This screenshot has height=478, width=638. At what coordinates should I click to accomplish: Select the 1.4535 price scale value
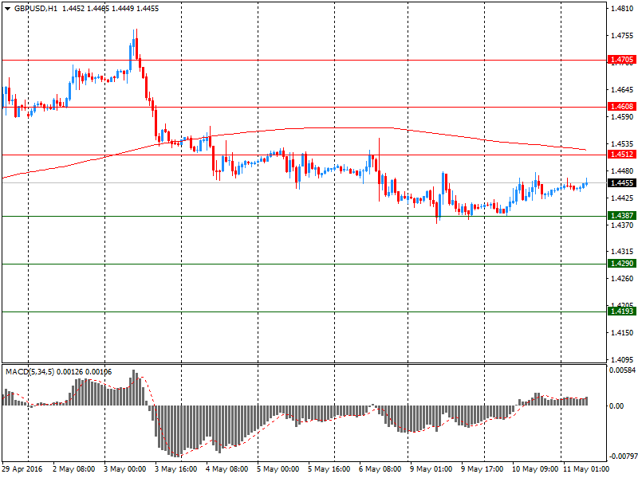pos(622,144)
